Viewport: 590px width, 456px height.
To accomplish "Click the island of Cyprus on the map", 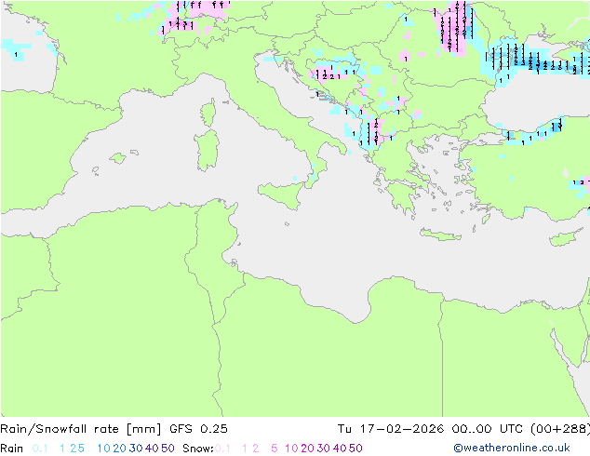I will point(565,238).
